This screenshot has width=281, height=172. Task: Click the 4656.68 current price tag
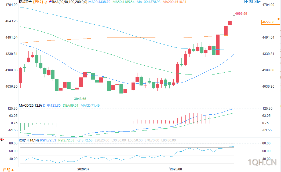(x=271, y=22)
